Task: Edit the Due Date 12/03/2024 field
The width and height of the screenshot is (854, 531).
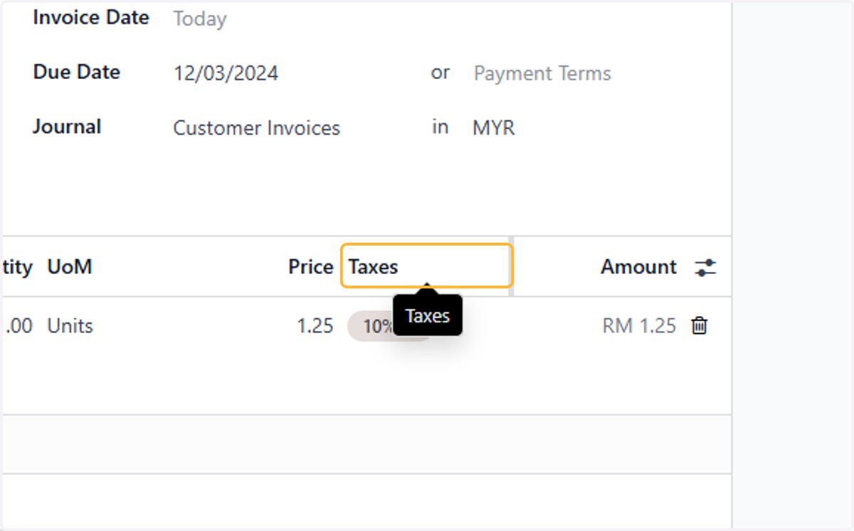Action: (x=226, y=73)
